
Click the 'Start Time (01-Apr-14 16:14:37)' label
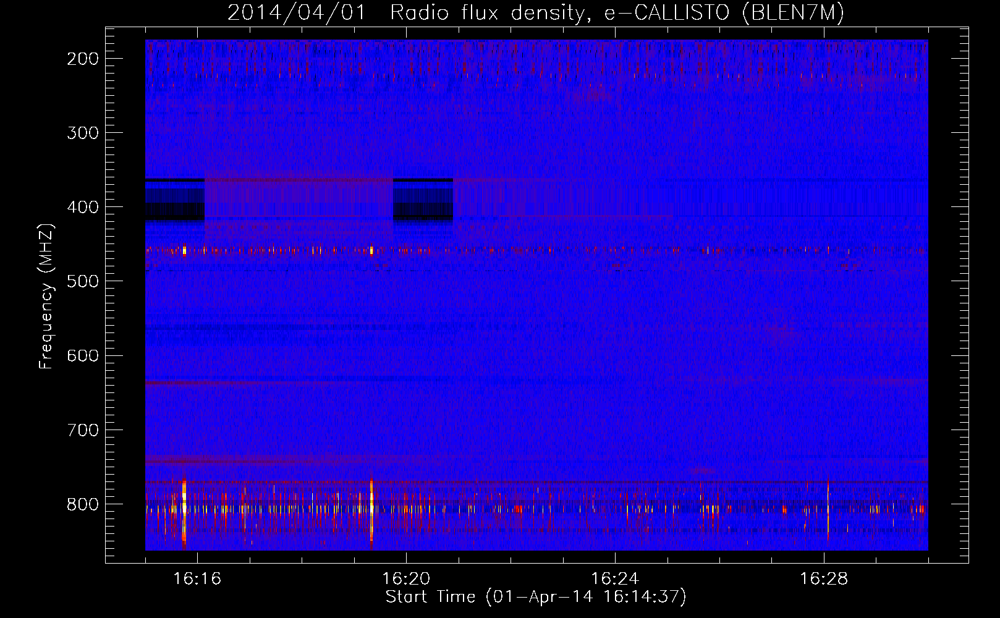coord(536,597)
